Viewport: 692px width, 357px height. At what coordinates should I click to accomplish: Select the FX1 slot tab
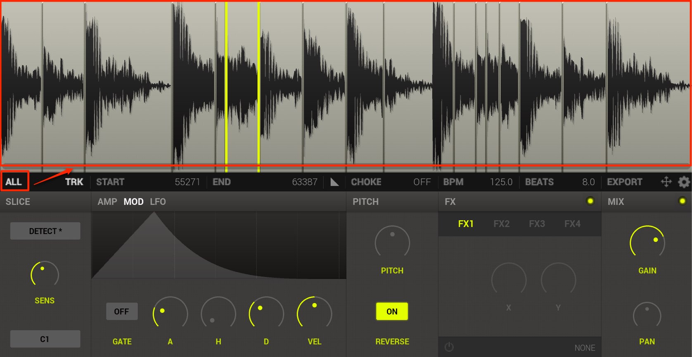click(x=466, y=224)
